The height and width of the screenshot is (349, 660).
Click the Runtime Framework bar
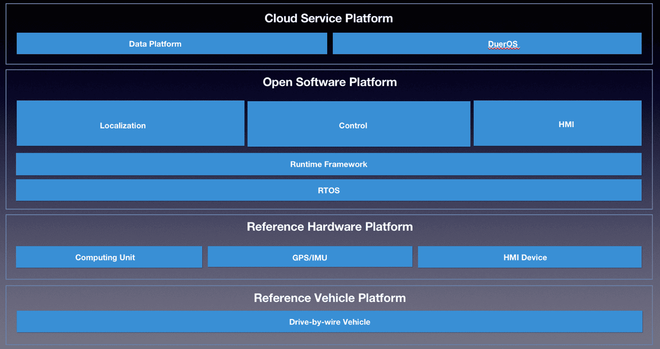pyautogui.click(x=329, y=164)
